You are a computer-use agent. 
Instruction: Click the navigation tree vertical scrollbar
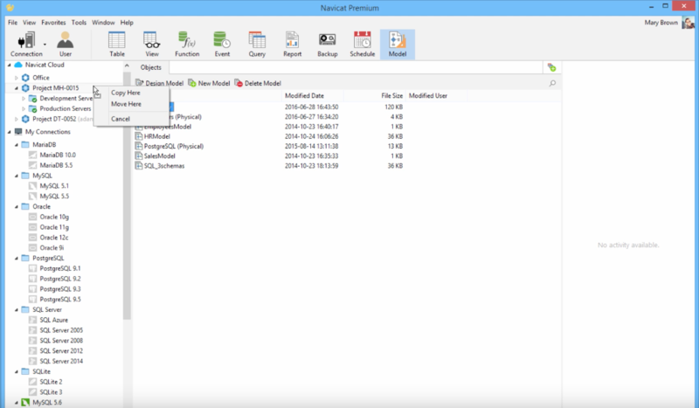point(127,197)
